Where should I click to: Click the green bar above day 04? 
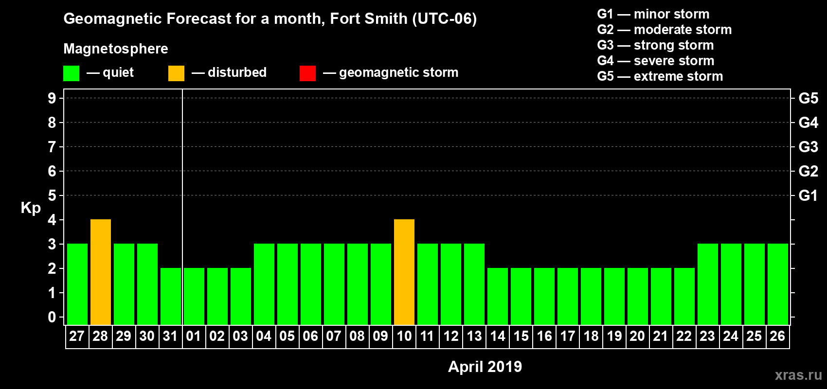[x=264, y=284]
